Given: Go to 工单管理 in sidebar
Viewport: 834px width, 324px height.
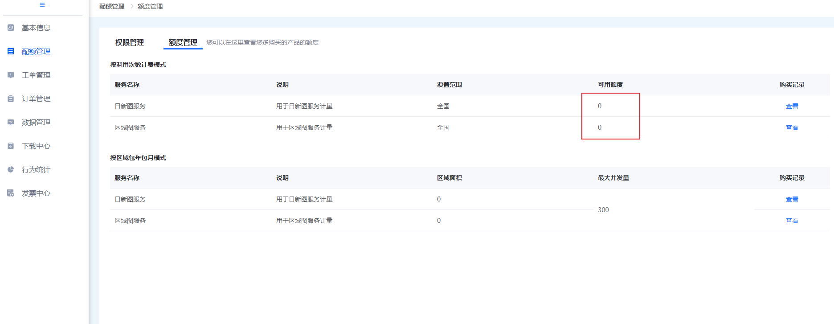Looking at the screenshot, I should pos(36,75).
